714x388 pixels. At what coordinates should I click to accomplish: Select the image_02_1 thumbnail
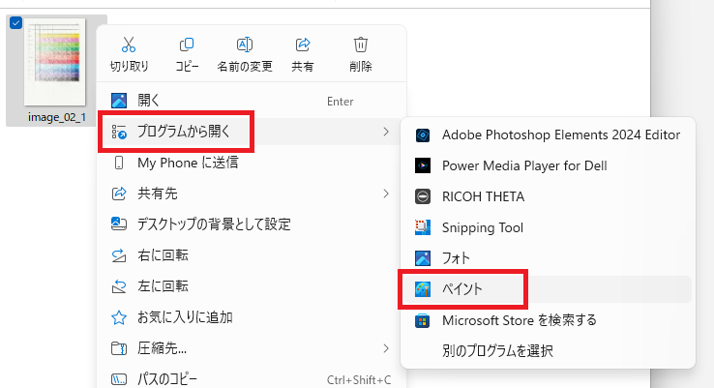[x=54, y=62]
